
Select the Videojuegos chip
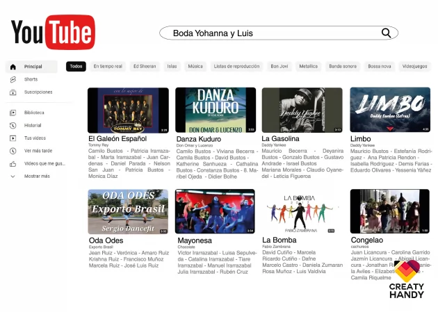pos(414,67)
